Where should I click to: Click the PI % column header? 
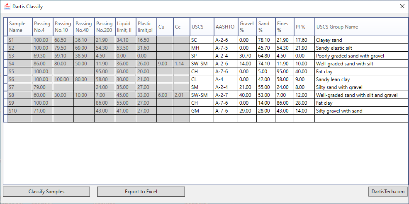(x=304, y=27)
